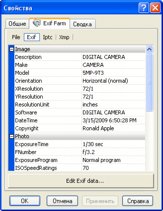Click the 3/15/2009 6:50:28 PM value
Image resolution: width=163 pixels, height=211 pixels.
coord(109,121)
